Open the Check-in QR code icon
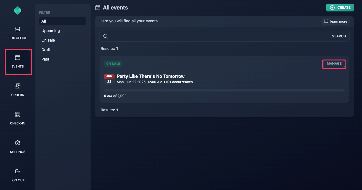 18,114
